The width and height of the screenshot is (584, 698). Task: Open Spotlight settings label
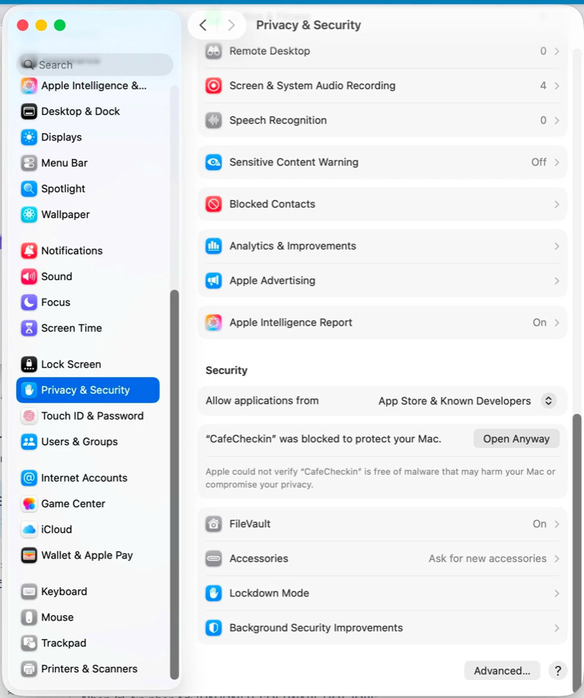(63, 188)
